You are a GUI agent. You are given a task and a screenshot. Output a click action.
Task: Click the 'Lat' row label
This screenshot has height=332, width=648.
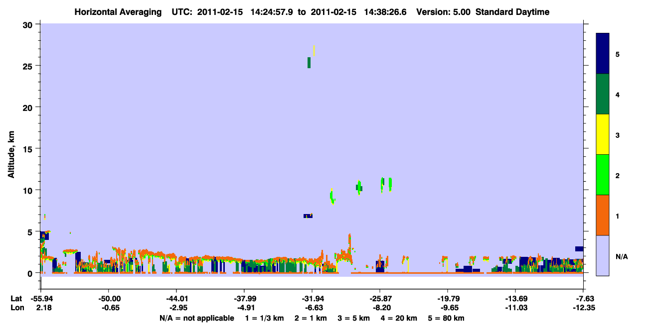pos(17,299)
